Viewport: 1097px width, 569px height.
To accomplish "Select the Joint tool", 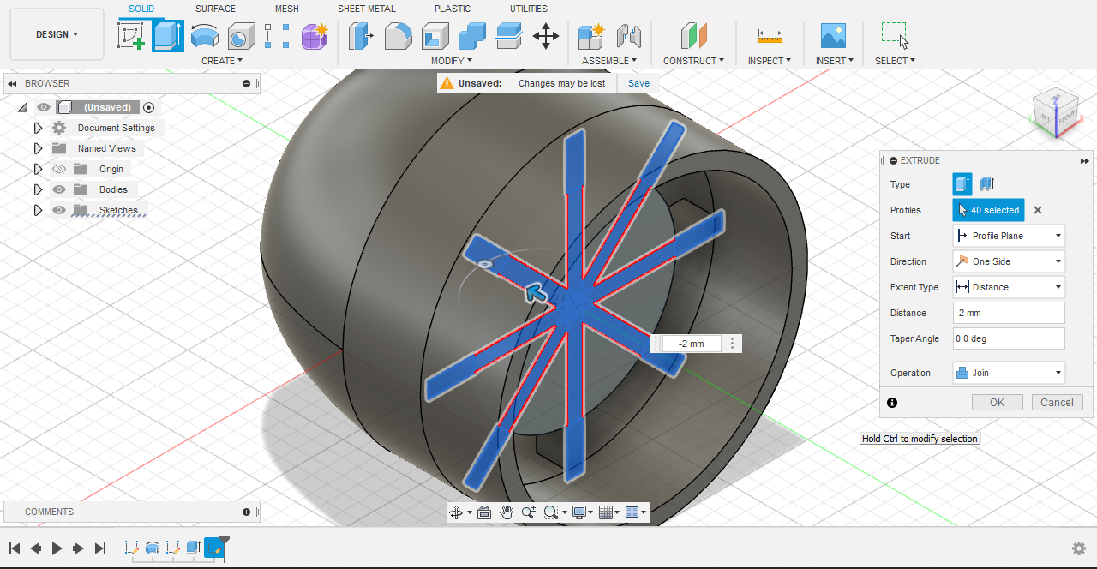I will point(629,36).
